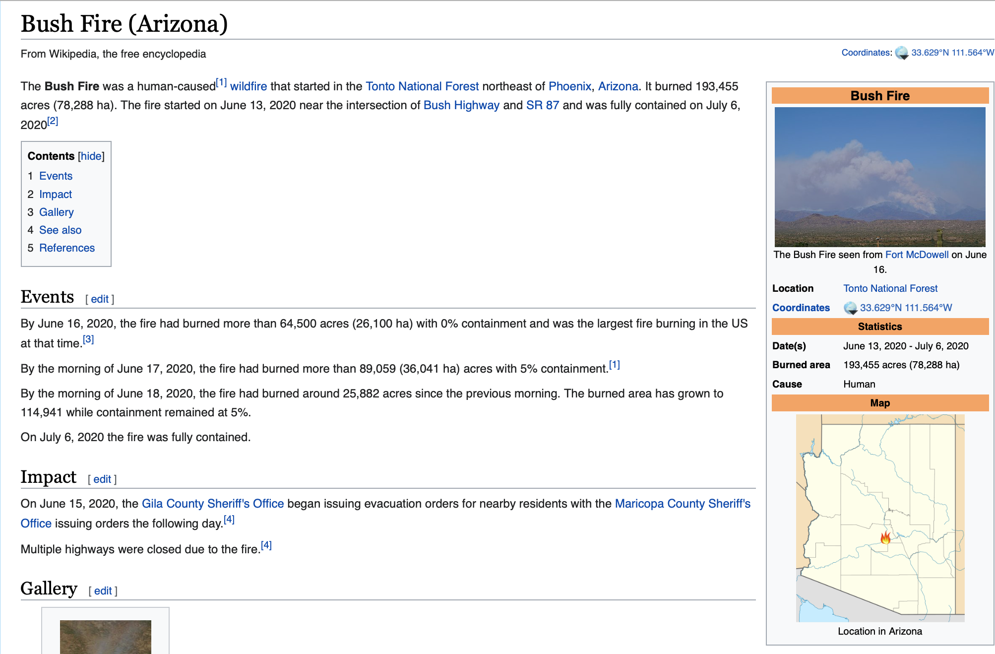Click the globe icon in infobox Coordinates row
The height and width of the screenshot is (654, 995).
click(x=850, y=308)
